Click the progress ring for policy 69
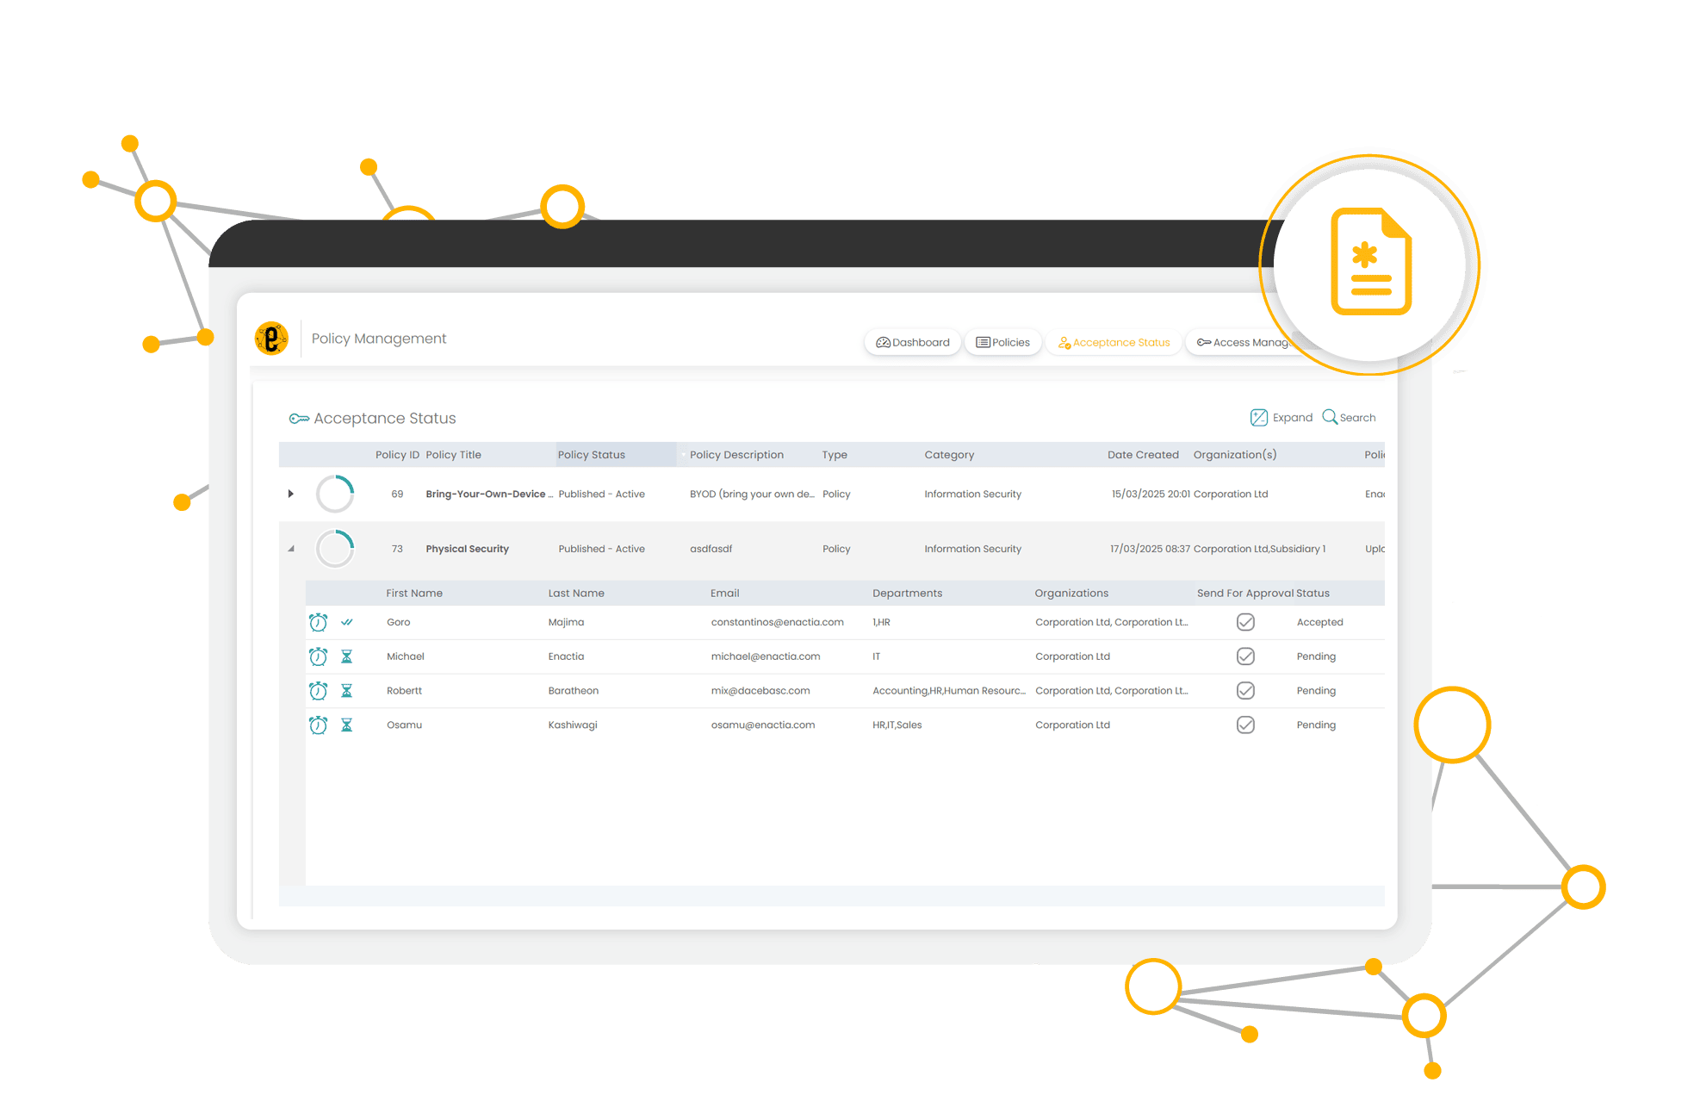The height and width of the screenshot is (1120, 1688). pos(335,494)
